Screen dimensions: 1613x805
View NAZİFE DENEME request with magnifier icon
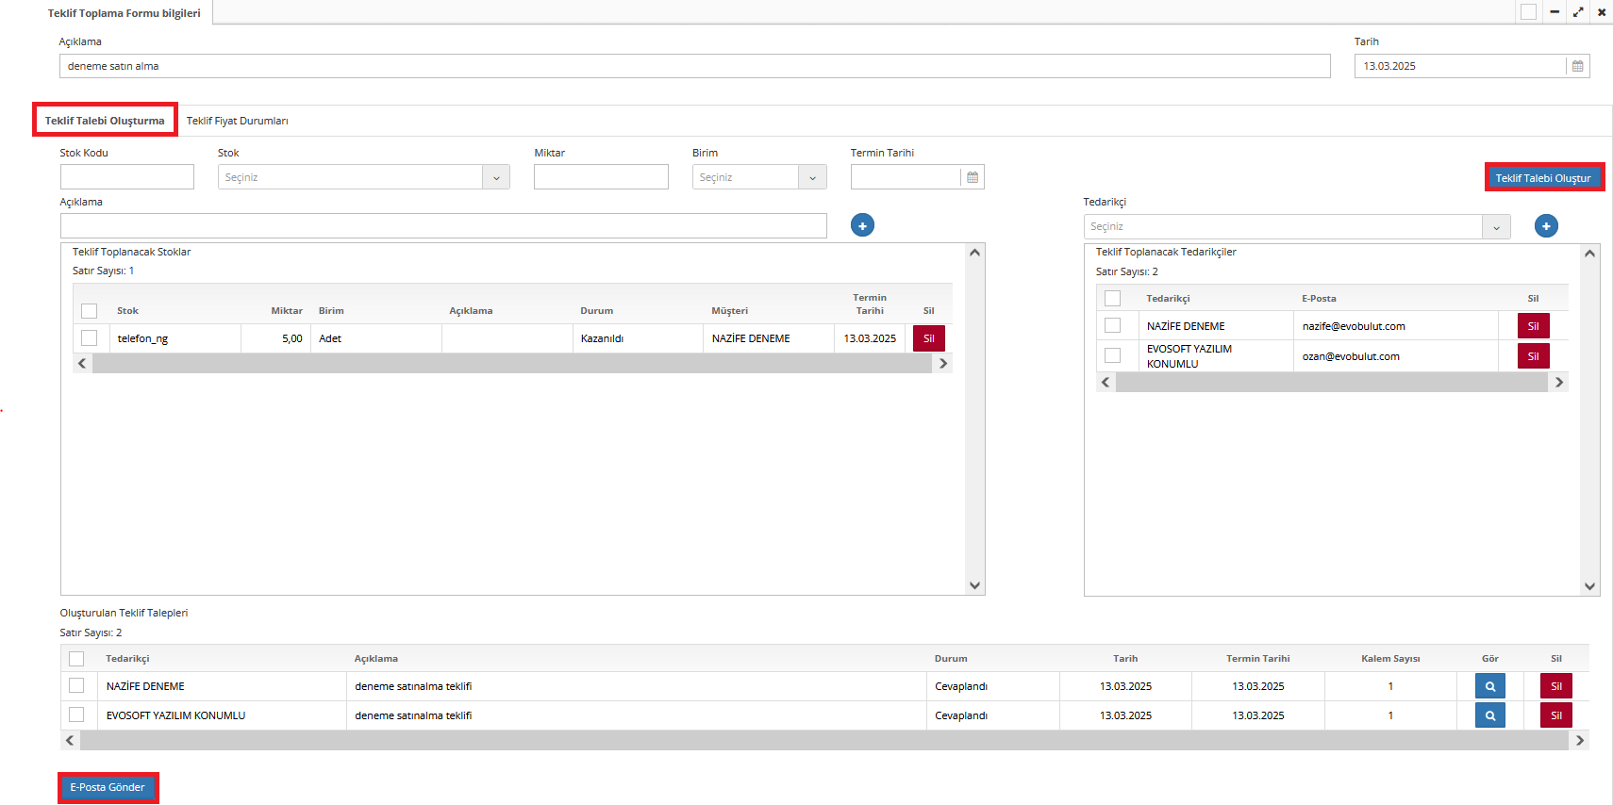(x=1489, y=686)
